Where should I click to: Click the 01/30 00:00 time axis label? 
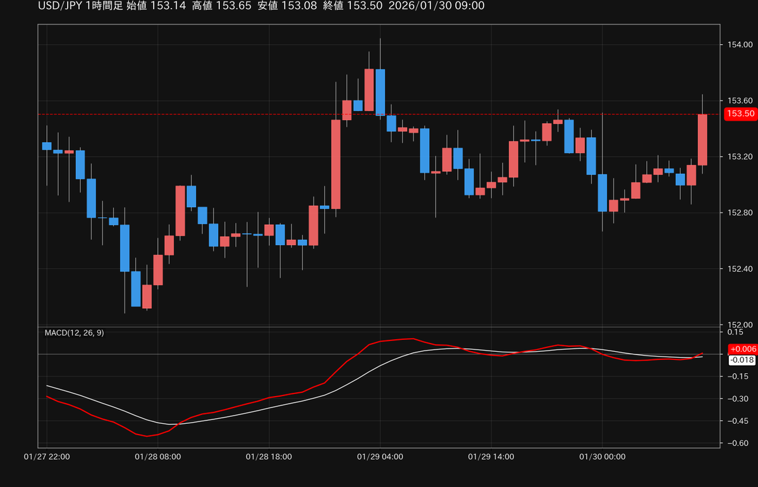(x=602, y=457)
